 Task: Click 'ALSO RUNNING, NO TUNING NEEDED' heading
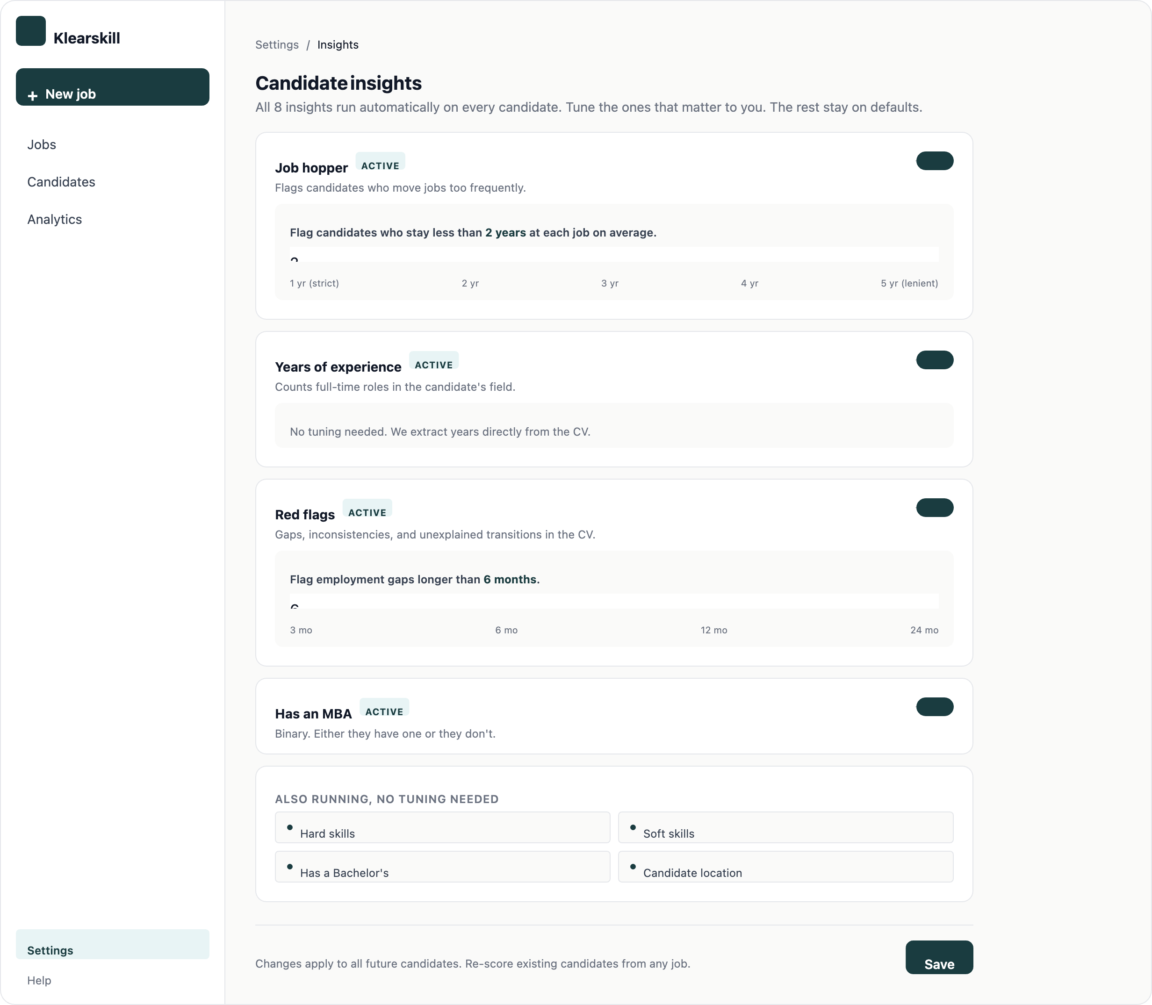tap(387, 799)
